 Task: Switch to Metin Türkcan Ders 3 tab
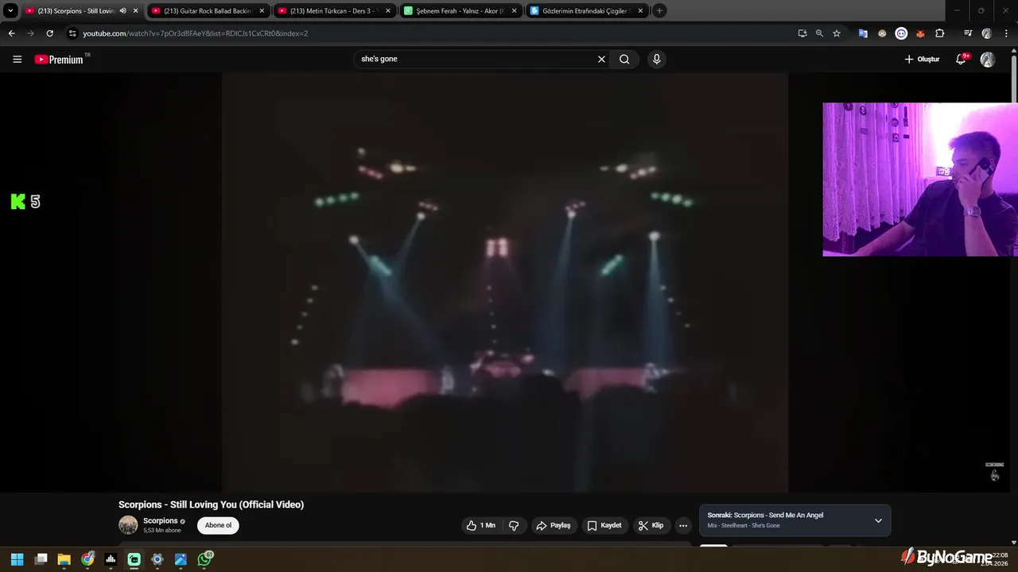(x=333, y=11)
